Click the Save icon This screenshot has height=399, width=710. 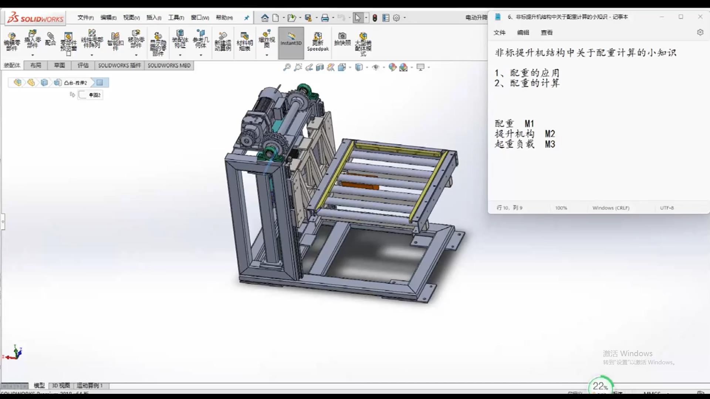point(308,18)
